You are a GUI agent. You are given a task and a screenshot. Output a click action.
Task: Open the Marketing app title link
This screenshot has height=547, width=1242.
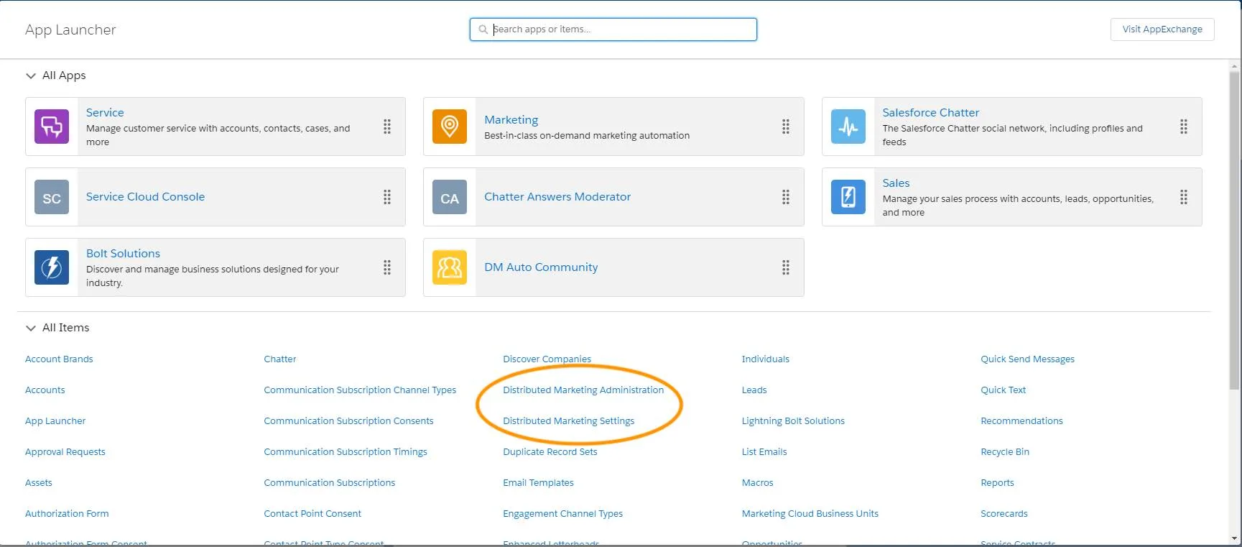(511, 120)
